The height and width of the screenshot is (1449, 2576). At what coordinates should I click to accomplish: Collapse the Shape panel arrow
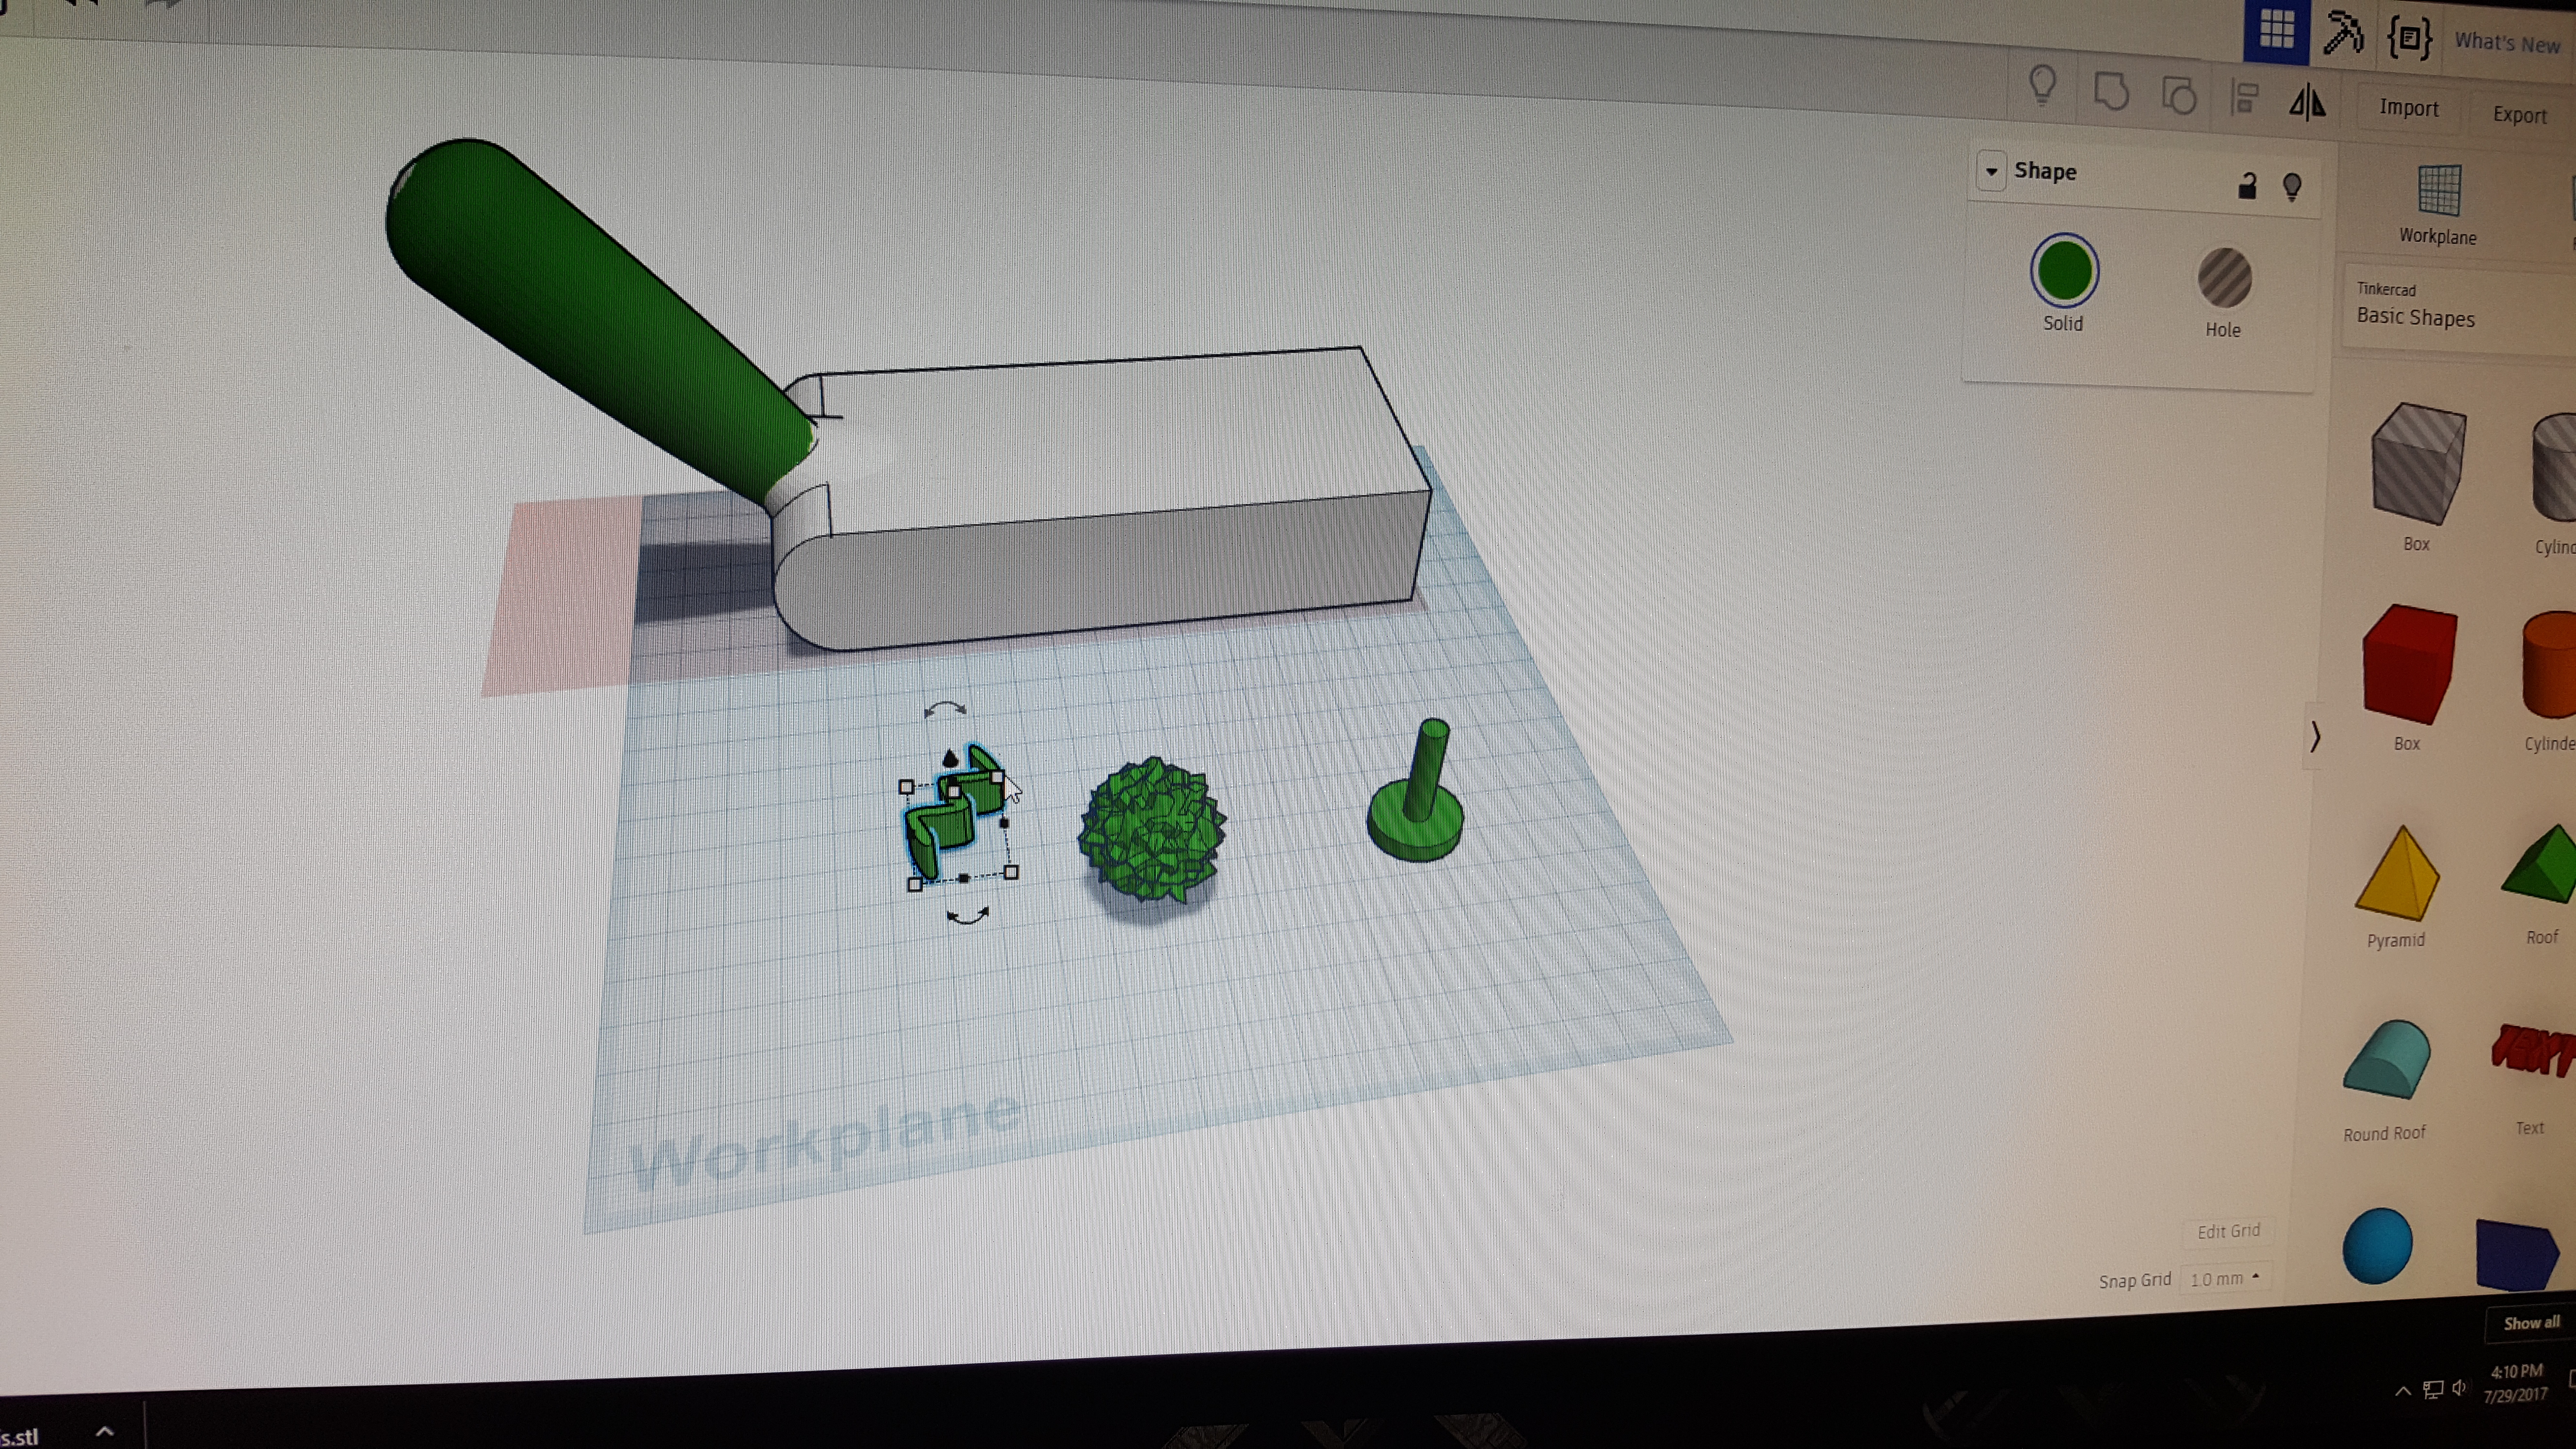1991,171
